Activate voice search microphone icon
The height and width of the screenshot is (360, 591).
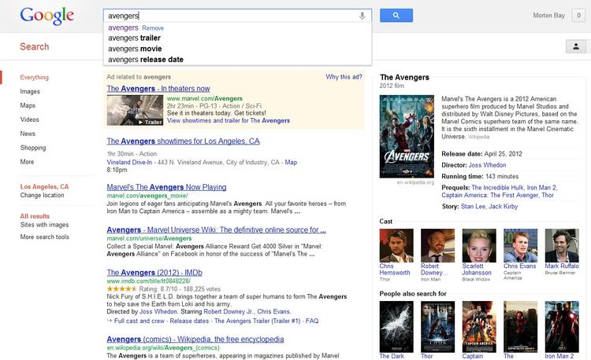point(362,16)
